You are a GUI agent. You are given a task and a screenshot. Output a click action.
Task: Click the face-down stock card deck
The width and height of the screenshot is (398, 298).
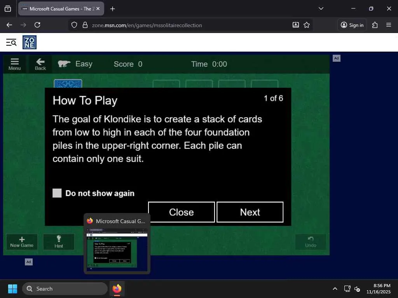pyautogui.click(x=68, y=84)
